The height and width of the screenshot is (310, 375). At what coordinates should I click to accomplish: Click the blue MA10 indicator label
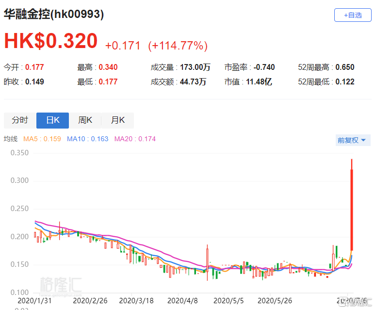click(x=87, y=139)
